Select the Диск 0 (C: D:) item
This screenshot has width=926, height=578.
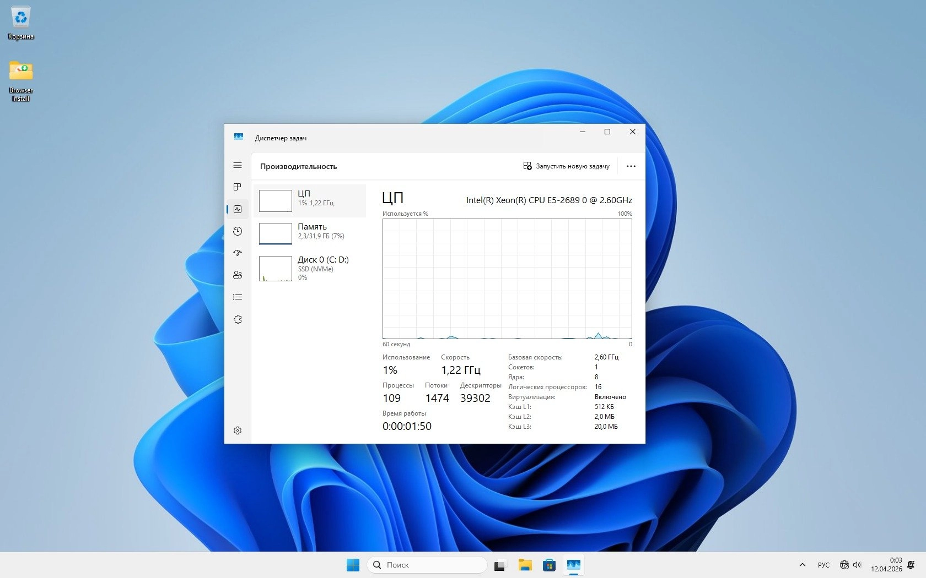[310, 269]
